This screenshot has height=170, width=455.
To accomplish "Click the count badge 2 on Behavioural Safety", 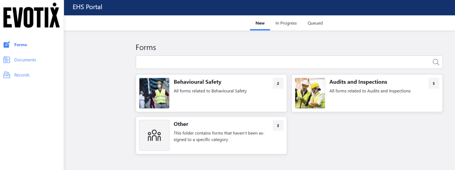I will [278, 83].
